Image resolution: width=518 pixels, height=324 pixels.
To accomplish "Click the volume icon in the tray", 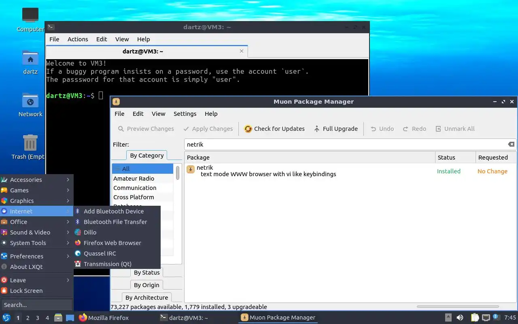I will click(460, 318).
